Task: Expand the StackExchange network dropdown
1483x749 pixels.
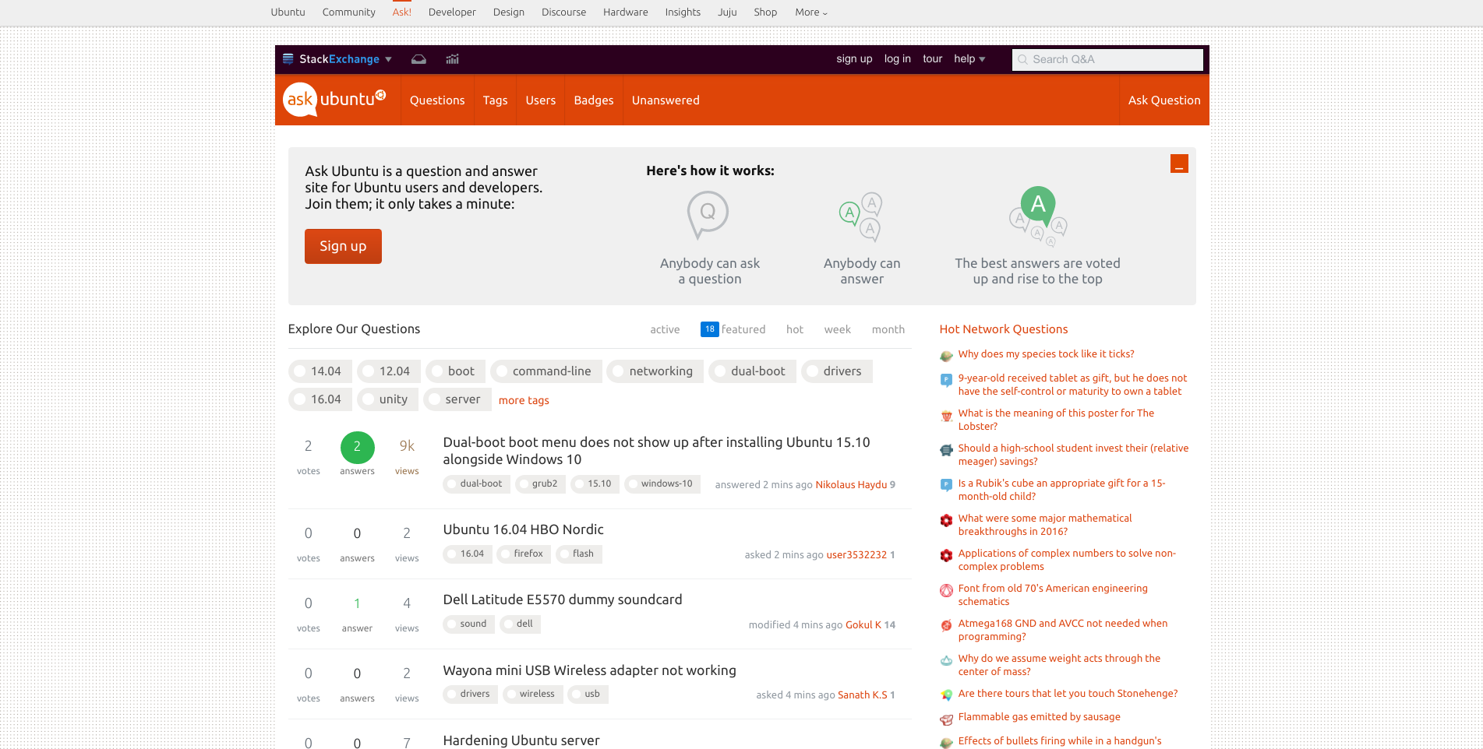Action: tap(388, 59)
